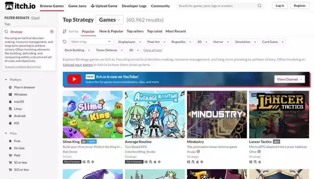The width and height of the screenshot is (314, 179).
Task: Collapse the Platform filter section
Action: [x=13, y=80]
